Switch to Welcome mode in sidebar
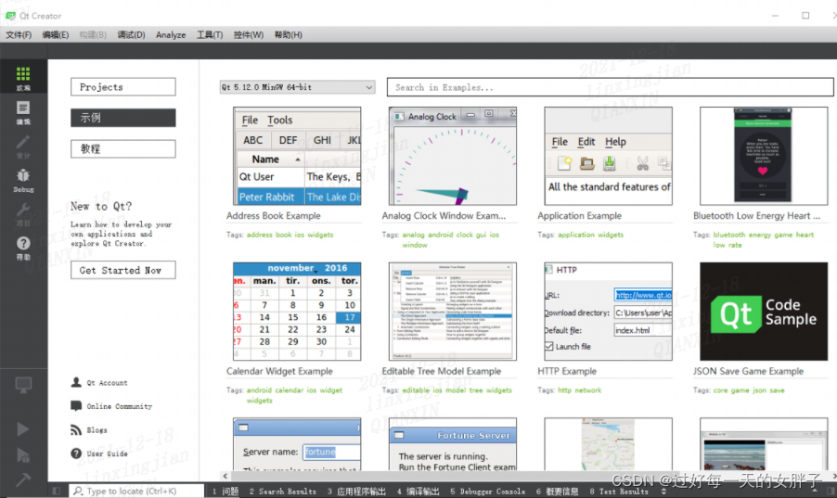Viewport: 837px width, 498px height. [x=23, y=79]
